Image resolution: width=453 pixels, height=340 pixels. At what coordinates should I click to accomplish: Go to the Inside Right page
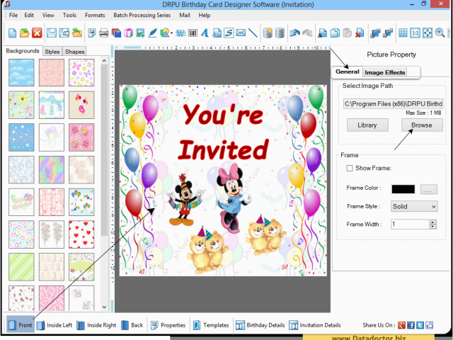pyautogui.click(x=97, y=325)
